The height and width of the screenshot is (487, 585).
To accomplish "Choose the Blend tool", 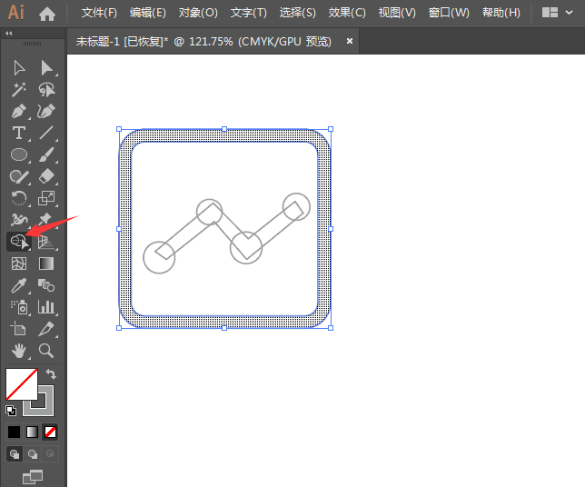I will tap(46, 285).
